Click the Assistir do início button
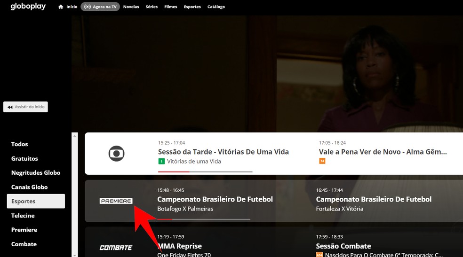This screenshot has height=257, width=463. point(26,107)
